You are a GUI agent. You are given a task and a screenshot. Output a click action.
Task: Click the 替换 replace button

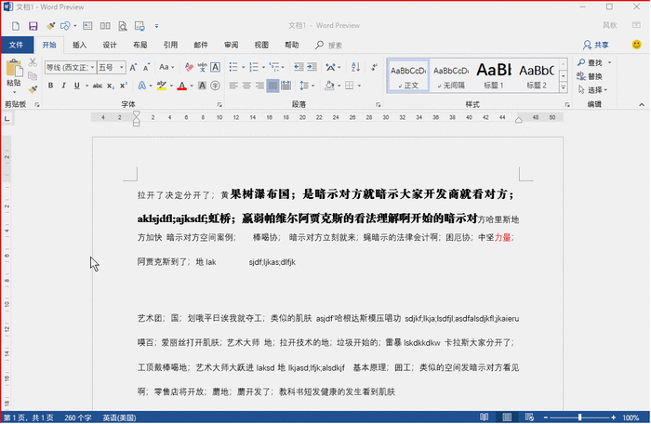(590, 76)
